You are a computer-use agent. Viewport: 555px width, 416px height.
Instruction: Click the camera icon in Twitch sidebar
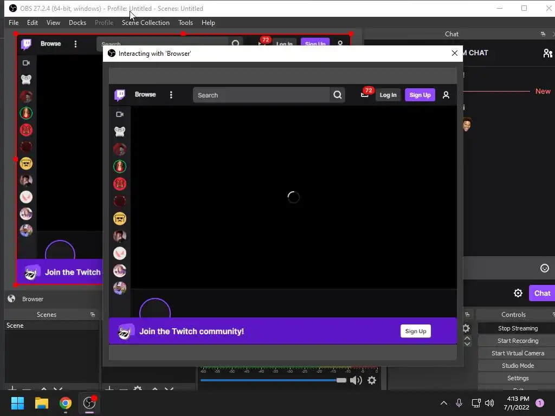(120, 114)
